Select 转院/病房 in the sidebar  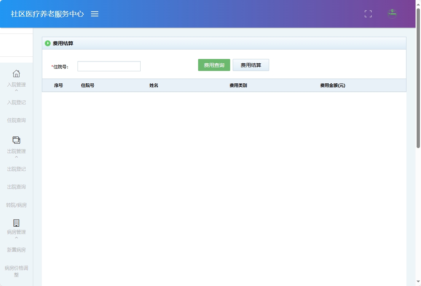click(16, 205)
